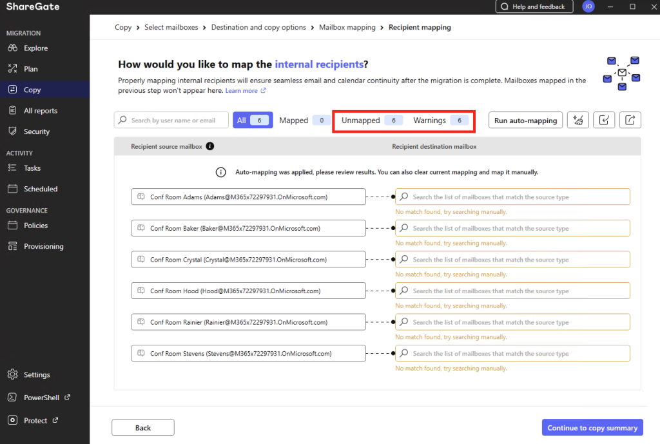The image size is (660, 444).
Task: Click the Search by user name or email field
Action: (171, 121)
